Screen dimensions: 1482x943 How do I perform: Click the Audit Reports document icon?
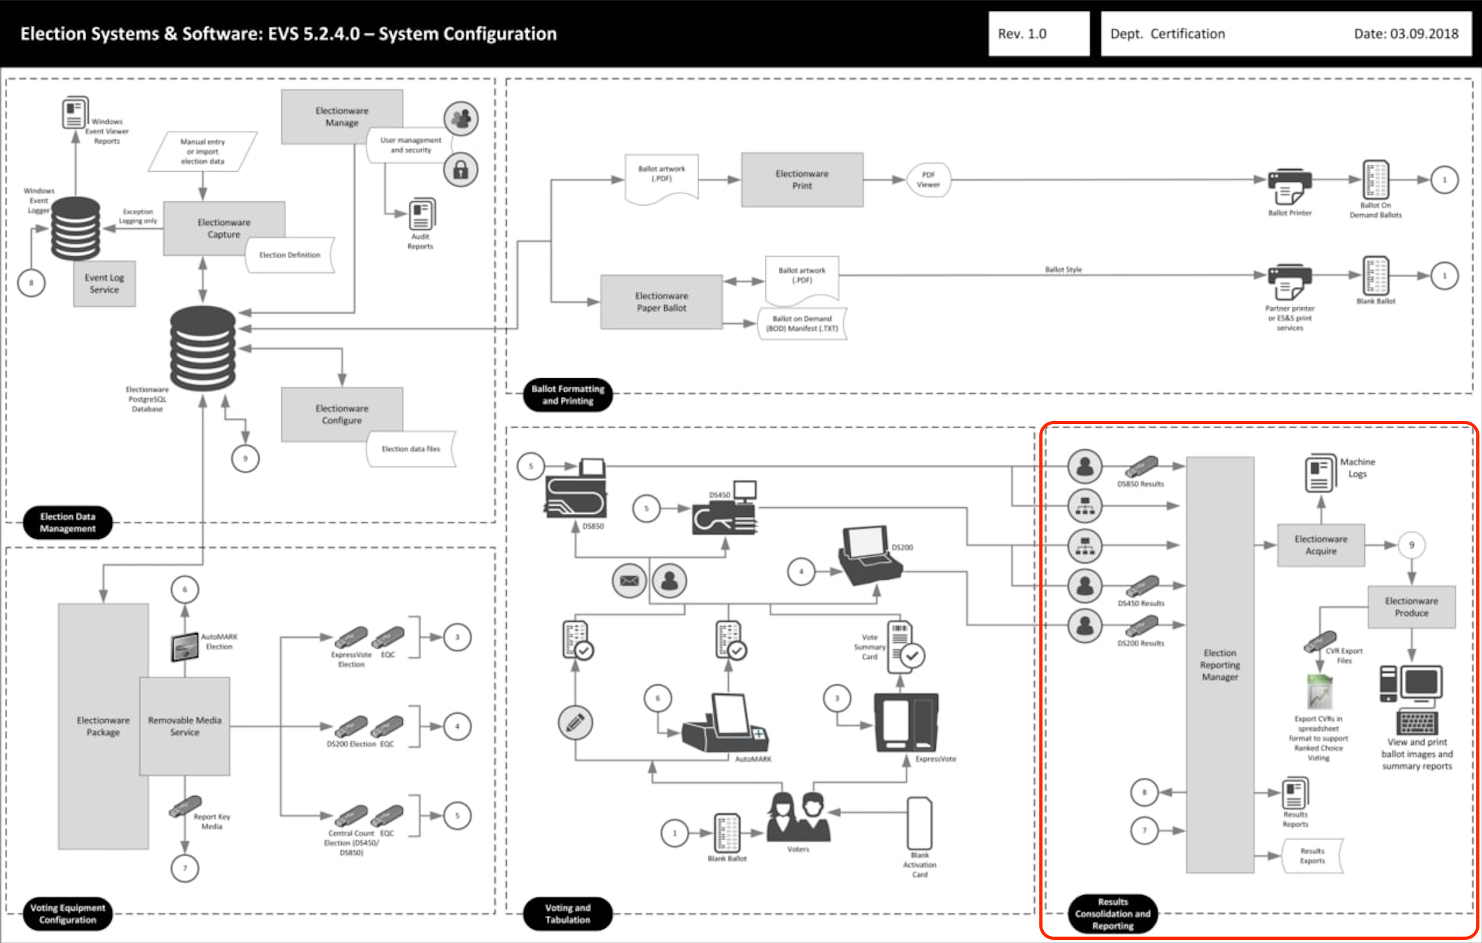(x=422, y=213)
